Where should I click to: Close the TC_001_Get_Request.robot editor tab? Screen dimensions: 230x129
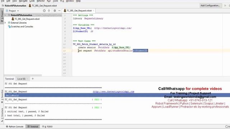(x=93, y=11)
